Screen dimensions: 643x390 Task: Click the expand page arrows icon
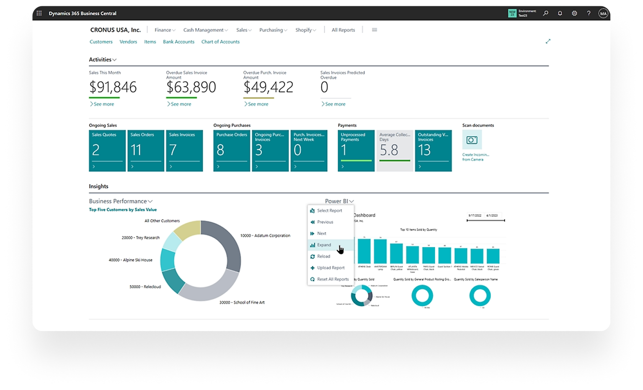point(547,41)
